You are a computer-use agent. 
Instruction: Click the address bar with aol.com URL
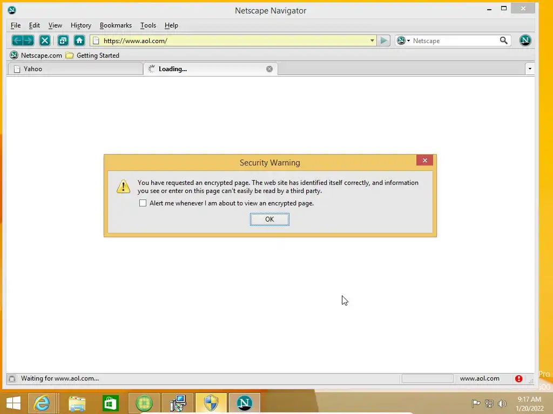pyautogui.click(x=233, y=41)
